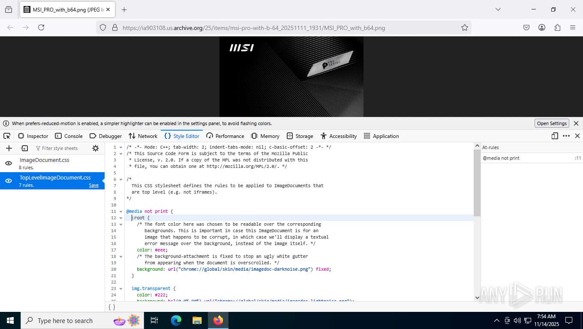Click the taskbar search box
Image resolution: width=583 pixels, height=329 pixels.
click(82, 320)
